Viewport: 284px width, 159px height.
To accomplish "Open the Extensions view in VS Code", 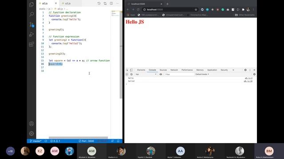I will 32,44.
